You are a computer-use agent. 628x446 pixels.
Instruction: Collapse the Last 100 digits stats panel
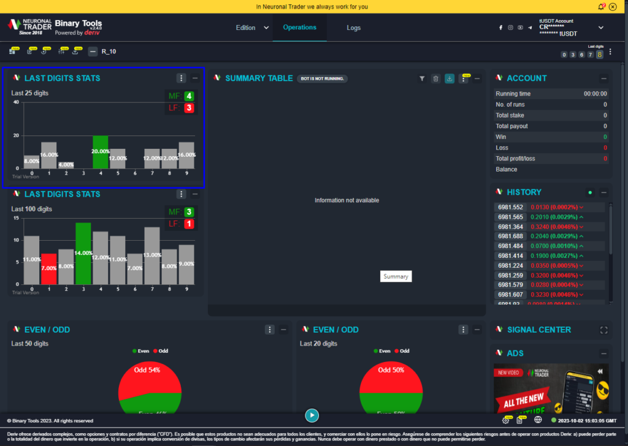195,194
